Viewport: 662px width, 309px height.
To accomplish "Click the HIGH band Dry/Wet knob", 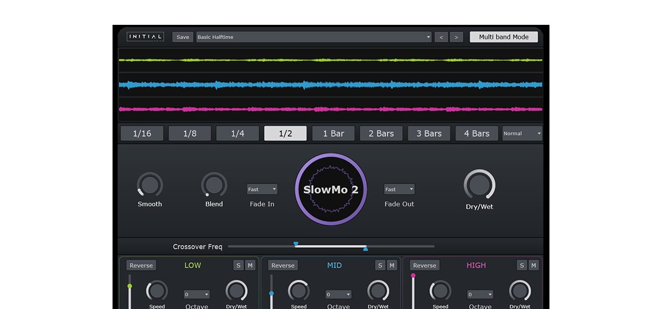I will click(520, 291).
